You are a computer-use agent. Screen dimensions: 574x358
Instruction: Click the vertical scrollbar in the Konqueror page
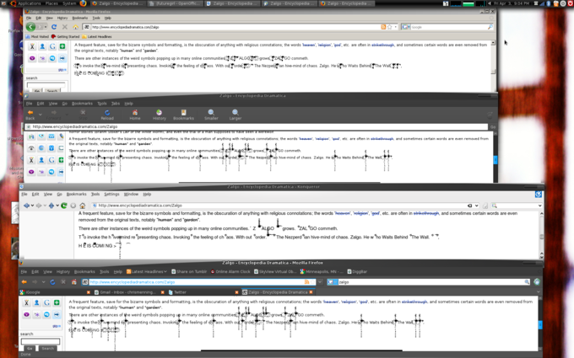[542, 235]
